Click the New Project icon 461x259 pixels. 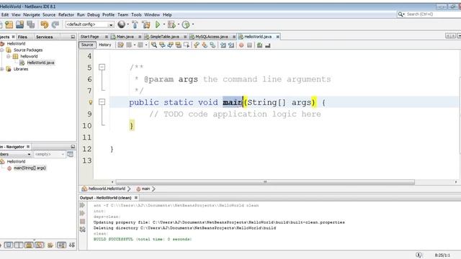(x=9, y=24)
